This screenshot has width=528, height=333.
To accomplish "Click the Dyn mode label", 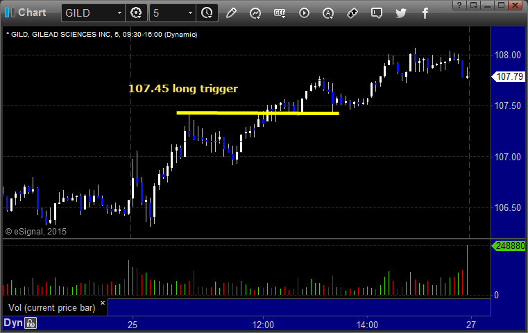I will pyautogui.click(x=12, y=323).
